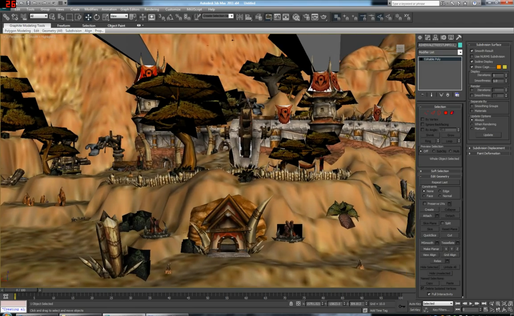Image resolution: width=514 pixels, height=316 pixels.
Task: Enable Use NURMS Subdivision checkbox
Action: point(472,56)
